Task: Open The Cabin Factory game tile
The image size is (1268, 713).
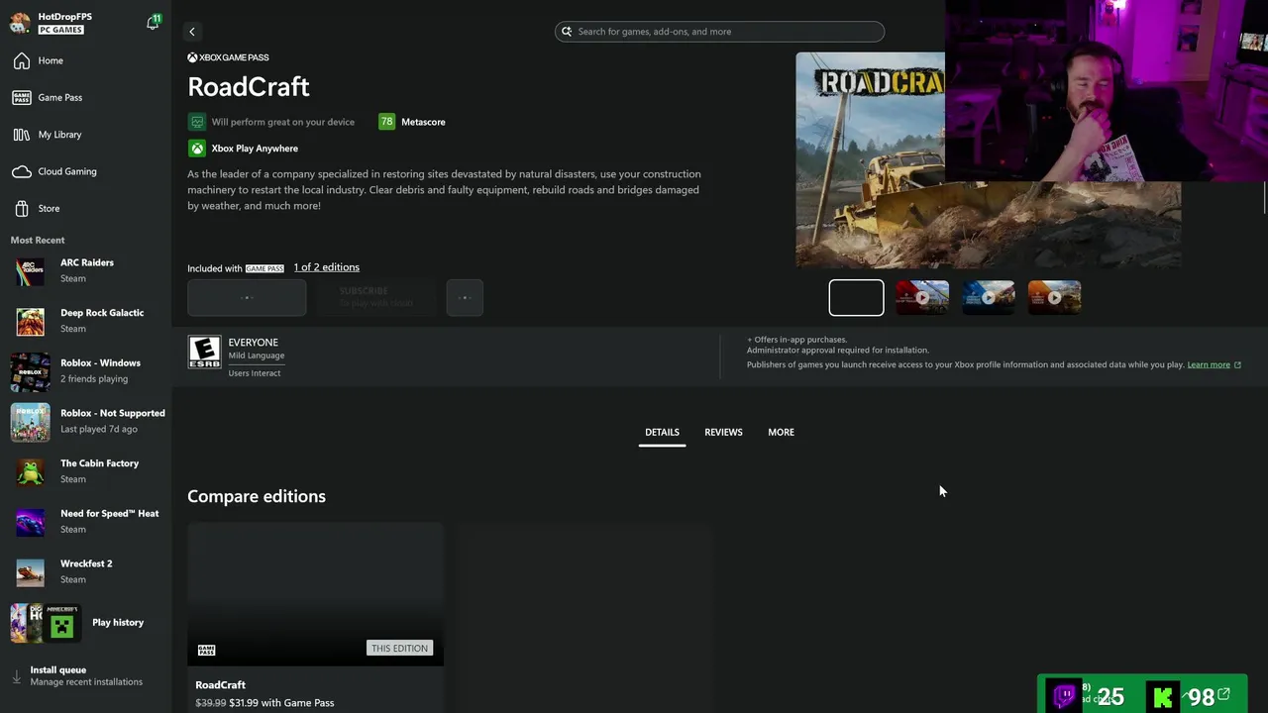Action: 85,471
